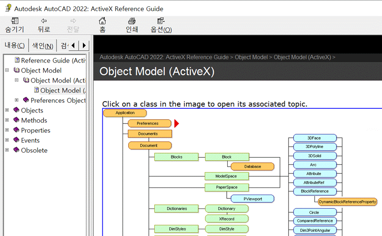Expand the Methods tree node
The width and height of the screenshot is (382, 236).
(7, 120)
